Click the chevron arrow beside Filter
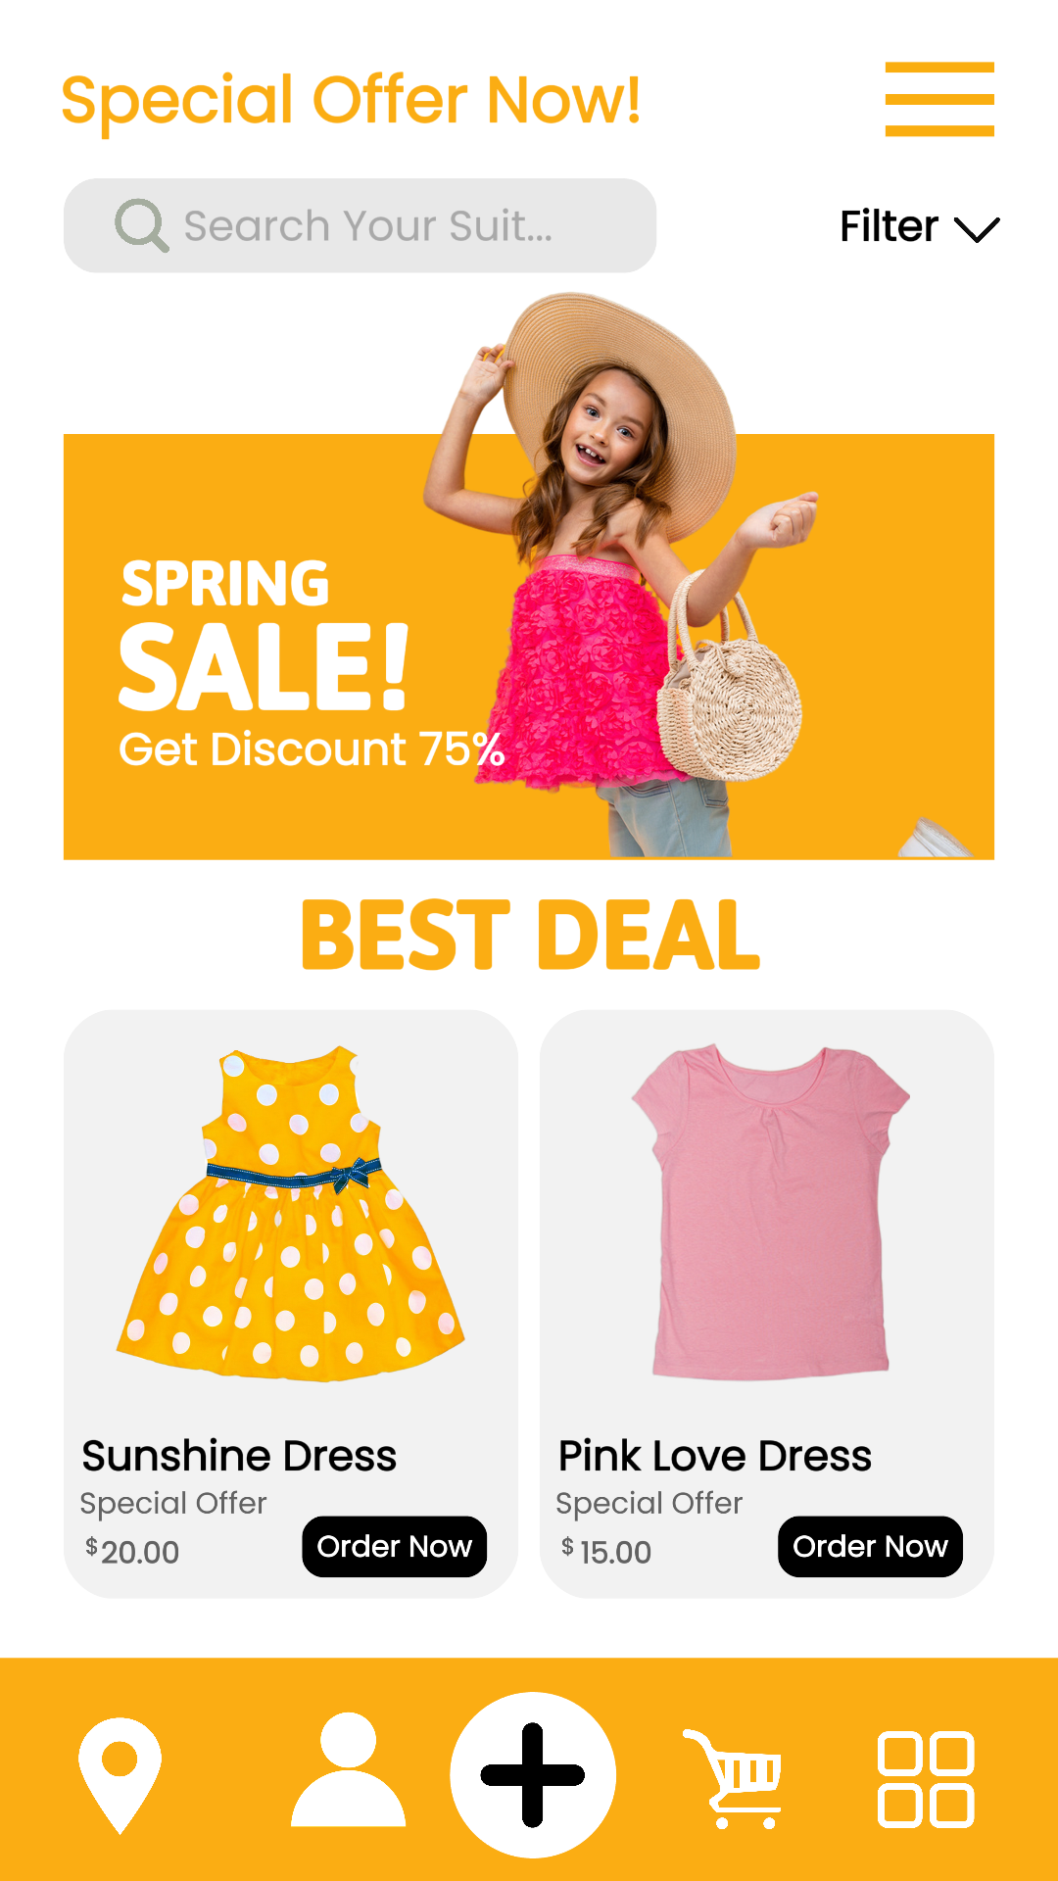This screenshot has width=1058, height=1881. [x=977, y=230]
